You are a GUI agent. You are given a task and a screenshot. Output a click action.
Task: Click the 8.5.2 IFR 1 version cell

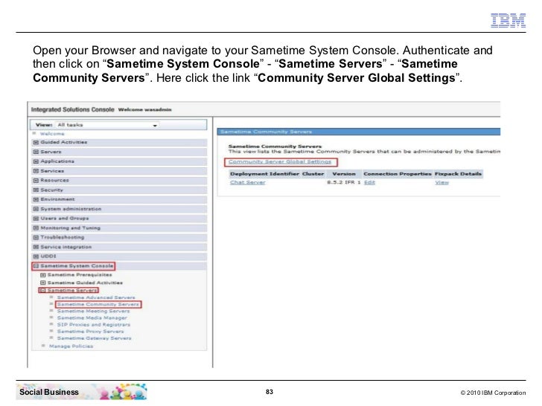tap(344, 182)
